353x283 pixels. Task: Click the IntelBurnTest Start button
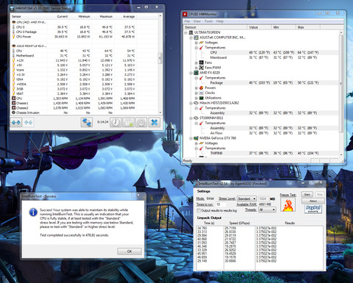tap(307, 194)
